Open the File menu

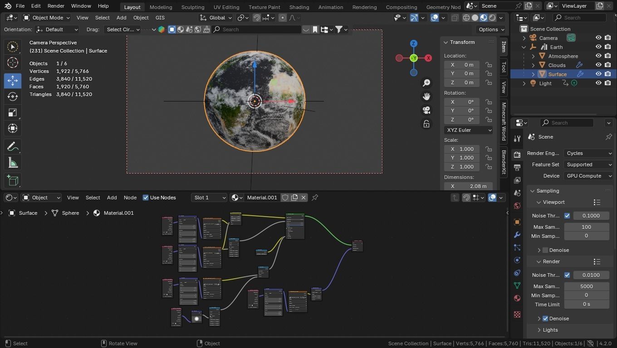pos(20,6)
